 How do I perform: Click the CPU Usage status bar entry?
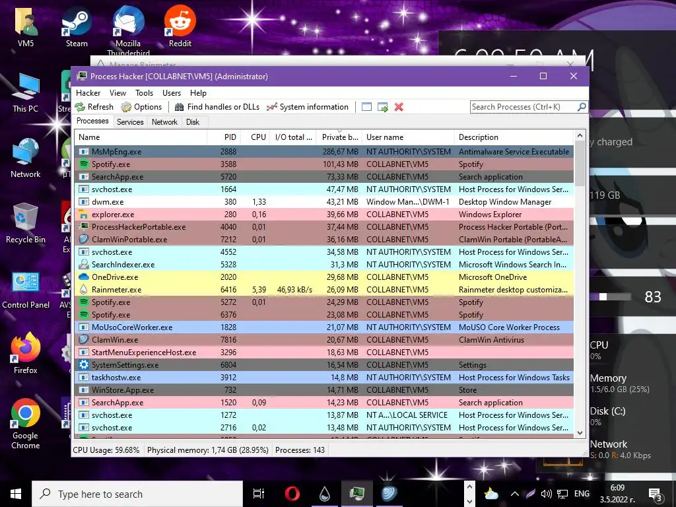(106, 450)
